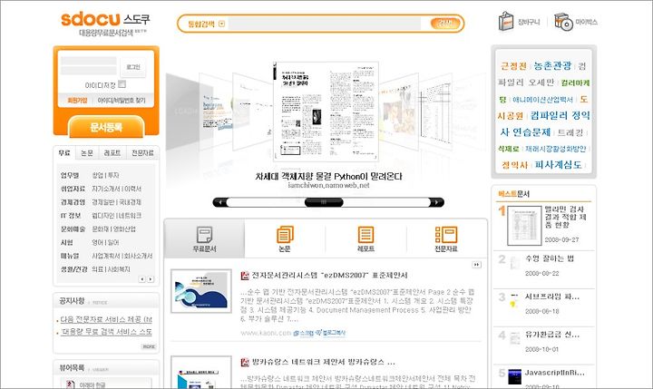Click the PDF icon beside the ezDMS2007 title
The height and width of the screenshot is (389, 653).
pyautogui.click(x=245, y=276)
